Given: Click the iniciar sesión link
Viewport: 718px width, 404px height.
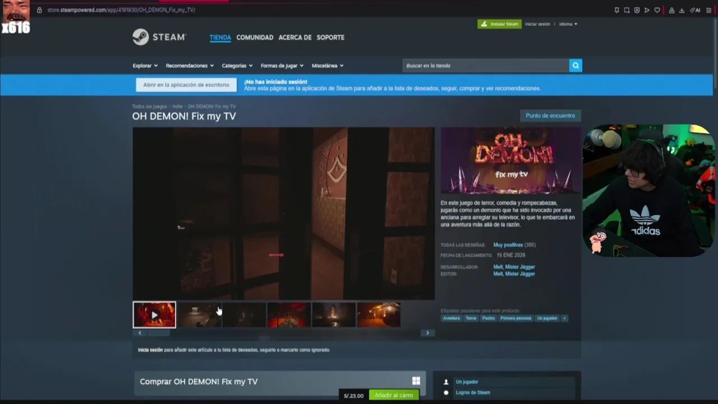Looking at the screenshot, I should 537,24.
